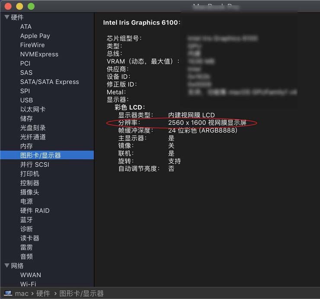This screenshot has width=320, height=299.
Task: Click the 类型 label
Action: tap(114, 46)
